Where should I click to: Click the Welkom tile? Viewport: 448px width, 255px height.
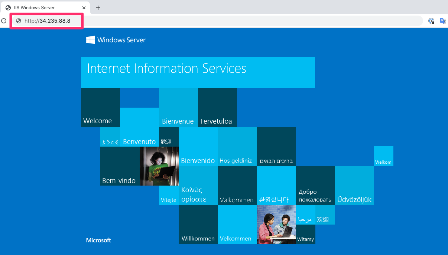pyautogui.click(x=383, y=156)
